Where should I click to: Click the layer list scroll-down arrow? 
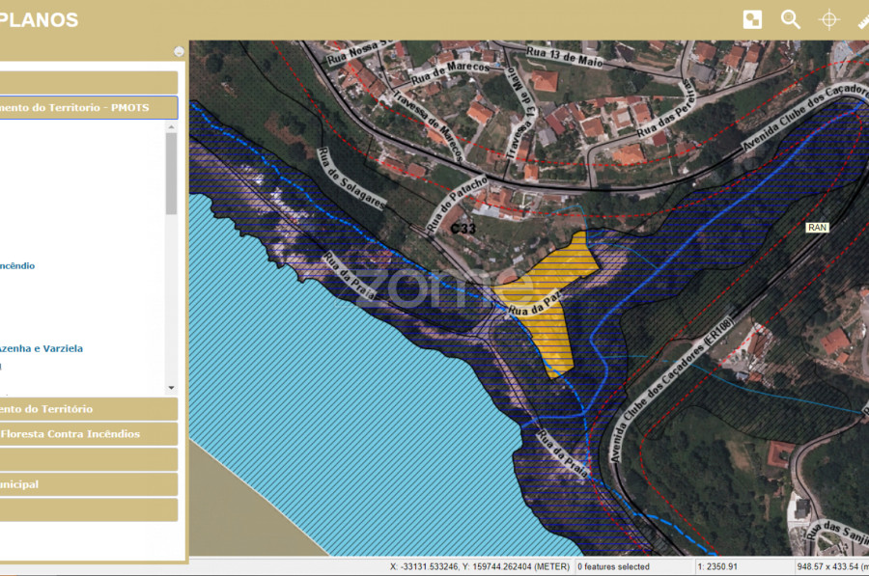click(172, 388)
